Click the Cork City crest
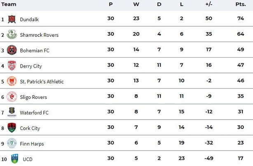253x166 pixels. (12, 128)
